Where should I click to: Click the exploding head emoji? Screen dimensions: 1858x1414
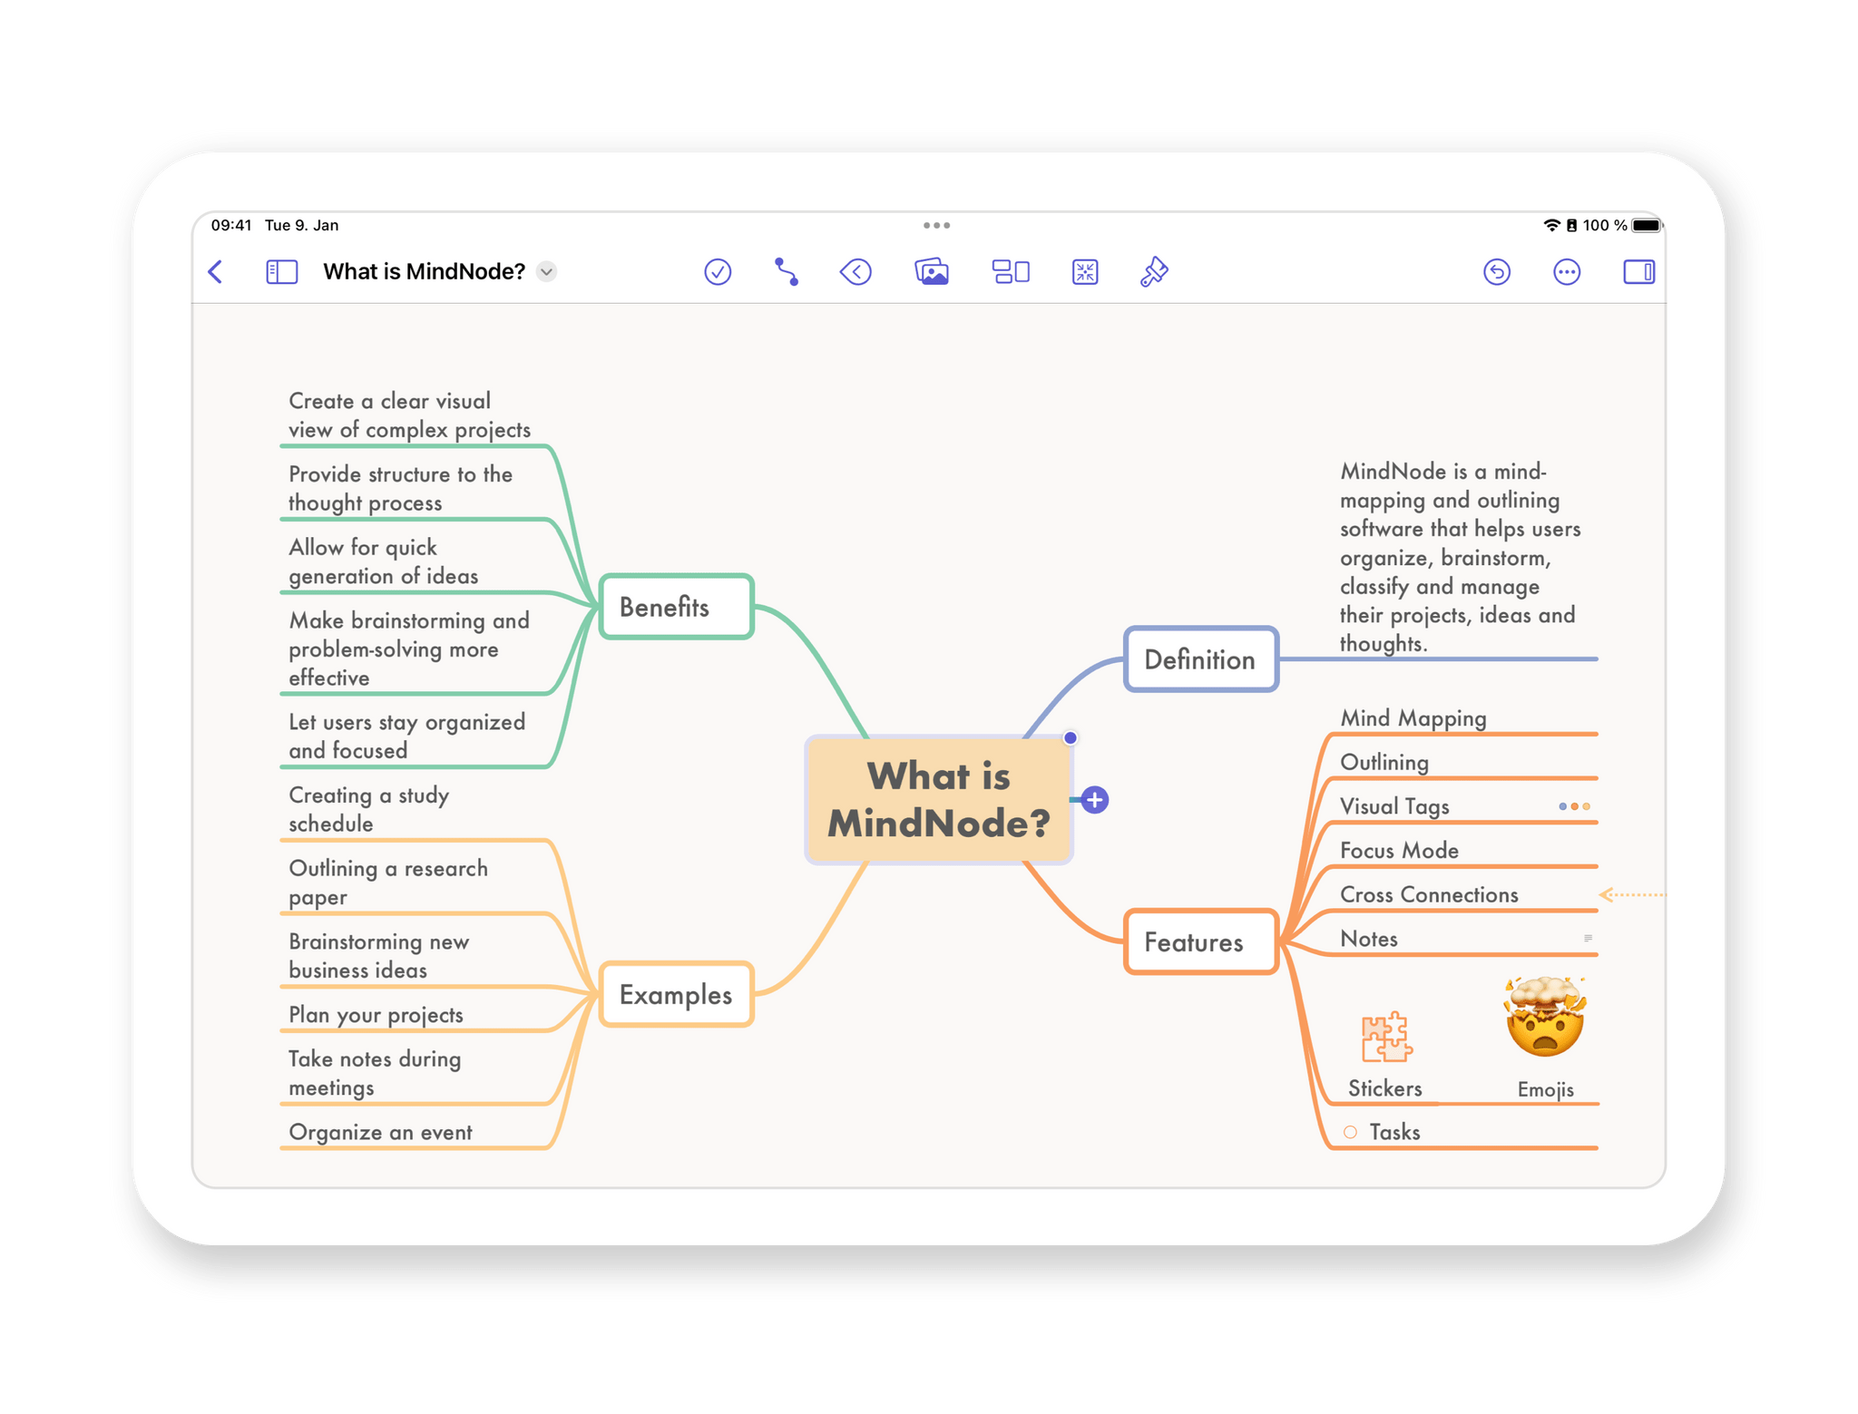[x=1546, y=1017]
